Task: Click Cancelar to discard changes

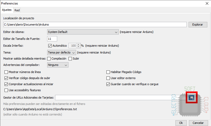Action: 198,123
